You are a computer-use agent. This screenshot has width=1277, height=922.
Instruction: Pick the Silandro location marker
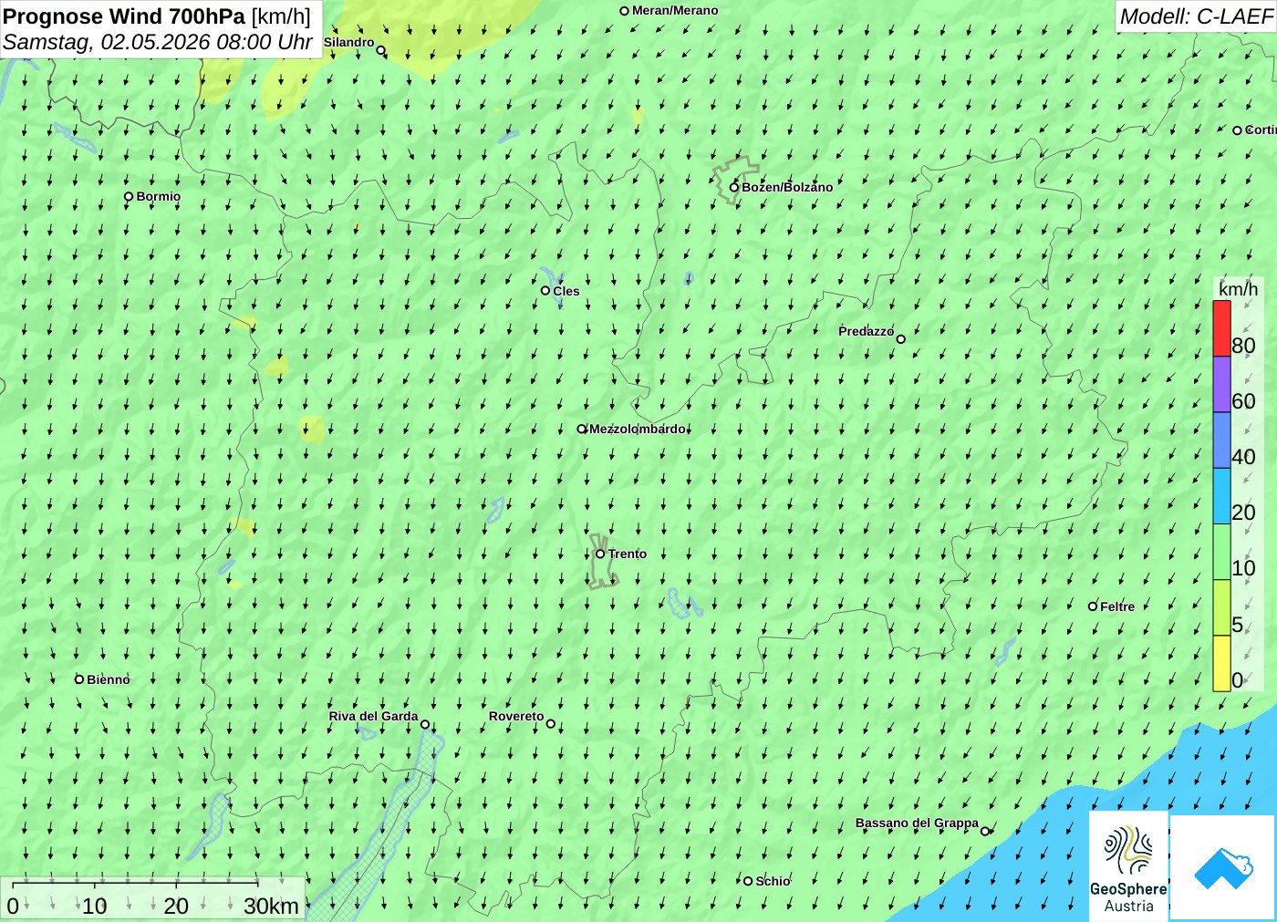pyautogui.click(x=381, y=50)
